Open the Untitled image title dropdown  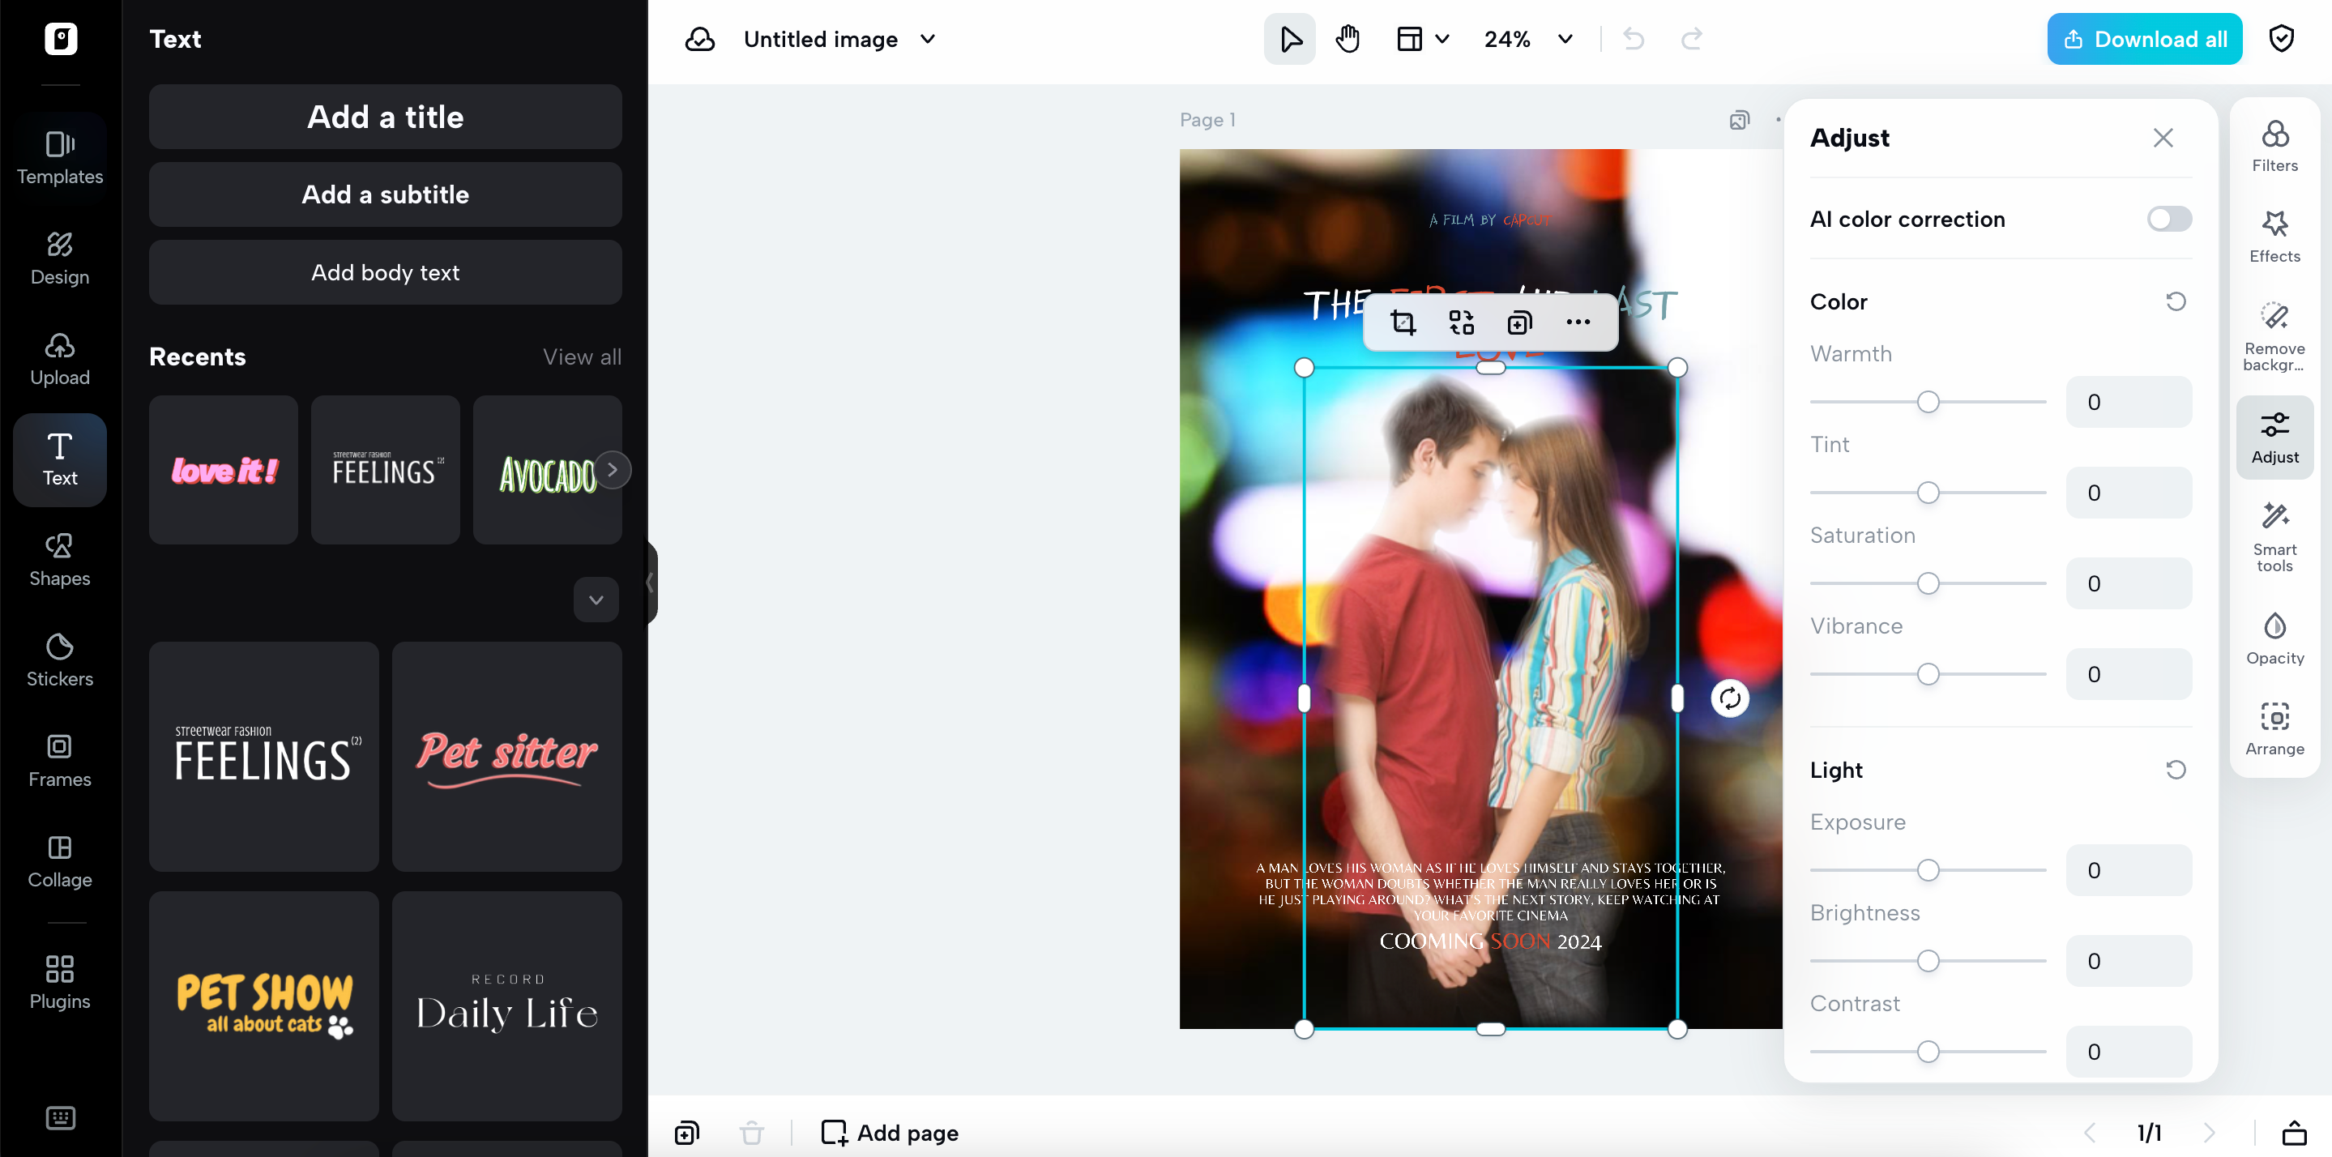[926, 39]
